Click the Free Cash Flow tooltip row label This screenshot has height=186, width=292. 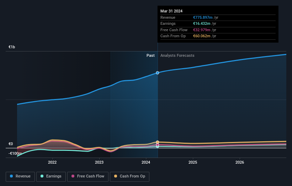[x=174, y=30]
